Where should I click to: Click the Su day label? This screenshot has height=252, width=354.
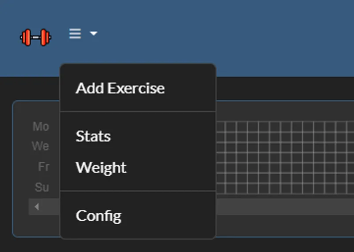click(x=42, y=188)
